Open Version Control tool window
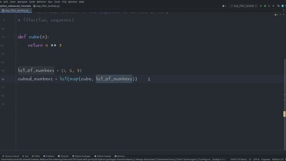 pyautogui.click(x=11, y=156)
